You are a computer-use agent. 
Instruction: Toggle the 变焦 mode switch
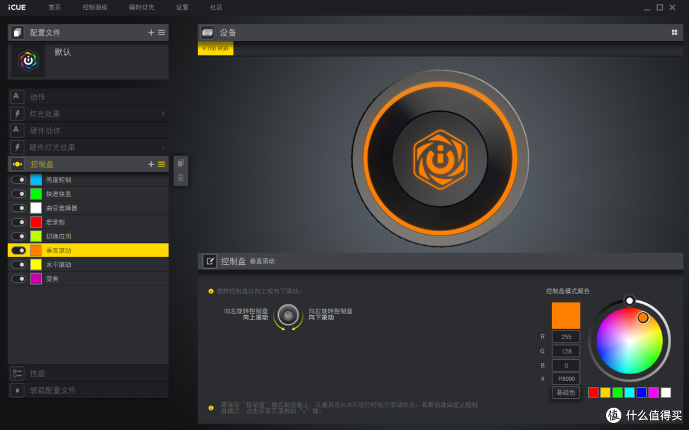[19, 278]
